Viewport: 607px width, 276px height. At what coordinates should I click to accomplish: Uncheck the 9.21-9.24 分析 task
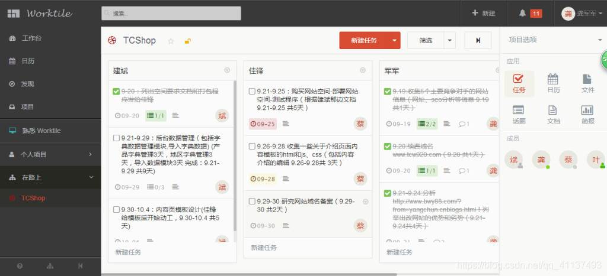click(x=387, y=193)
